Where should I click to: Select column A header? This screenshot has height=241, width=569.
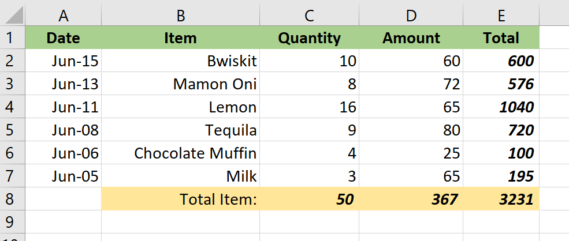[63, 16]
